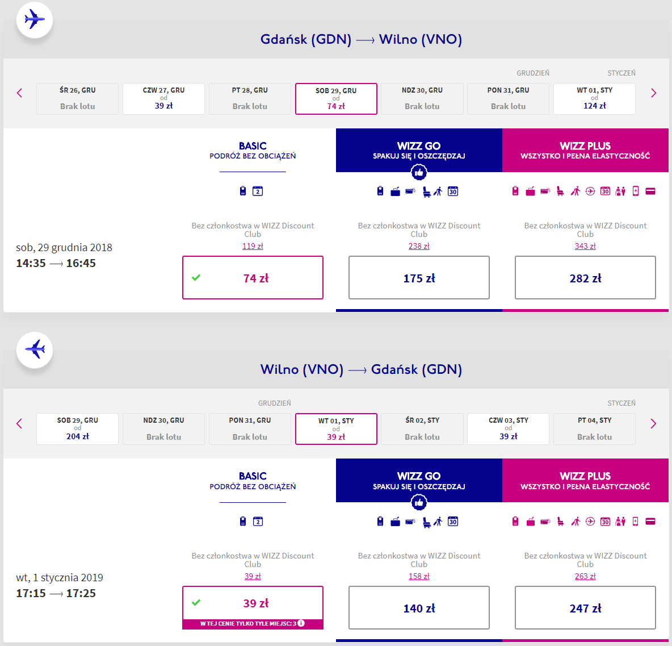The width and height of the screenshot is (672, 646).
Task: Show later dates for Wilno to Gdańsk
Action: click(653, 423)
